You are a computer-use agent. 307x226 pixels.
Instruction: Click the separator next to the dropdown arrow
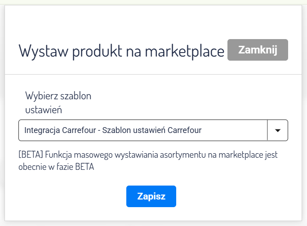tap(268, 130)
